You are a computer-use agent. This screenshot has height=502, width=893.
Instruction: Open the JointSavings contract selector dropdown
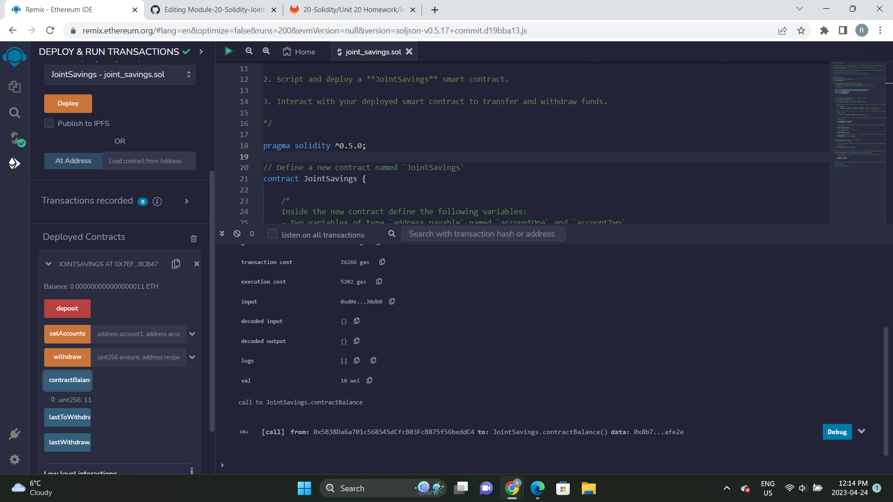pos(120,74)
